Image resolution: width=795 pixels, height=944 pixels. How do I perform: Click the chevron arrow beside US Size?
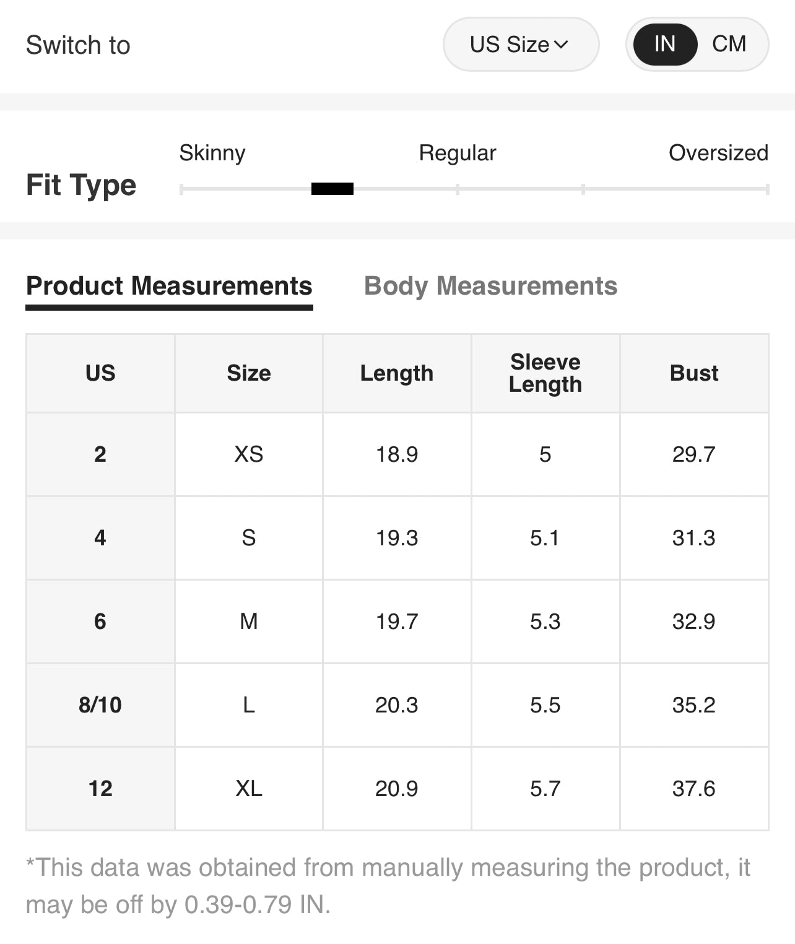coord(561,45)
